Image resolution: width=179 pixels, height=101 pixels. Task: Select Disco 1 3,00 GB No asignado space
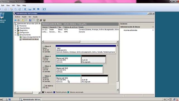[93, 59]
